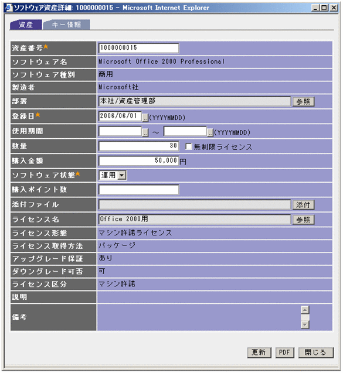This screenshot has width=343, height=373.
Task: Click the 閉じる button
Action: coord(316,353)
